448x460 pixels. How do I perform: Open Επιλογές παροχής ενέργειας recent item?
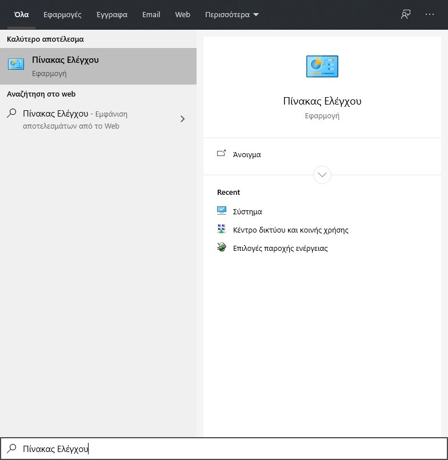[280, 249]
